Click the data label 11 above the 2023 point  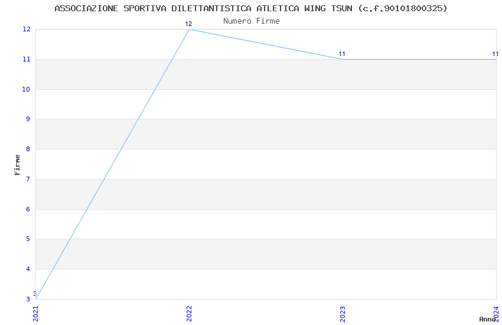click(x=342, y=54)
